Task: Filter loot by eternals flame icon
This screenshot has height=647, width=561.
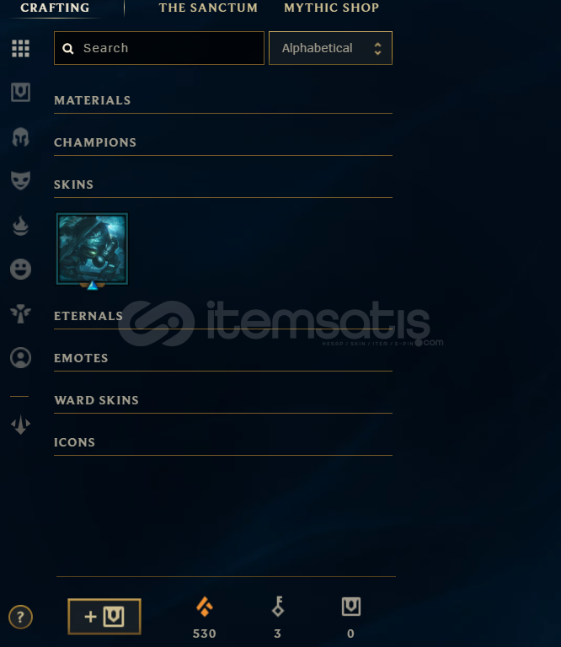Action: (20, 225)
